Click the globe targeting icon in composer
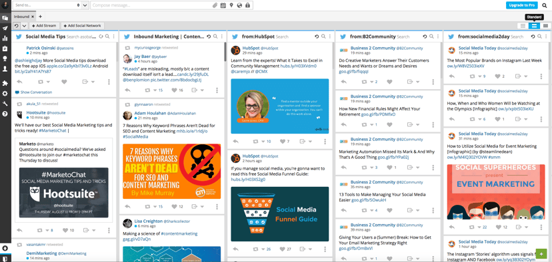 (239, 5)
